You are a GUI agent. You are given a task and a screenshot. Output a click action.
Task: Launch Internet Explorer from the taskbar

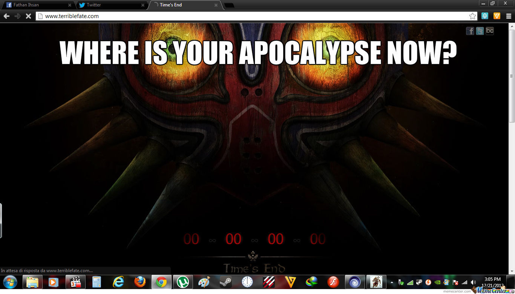[x=118, y=282]
